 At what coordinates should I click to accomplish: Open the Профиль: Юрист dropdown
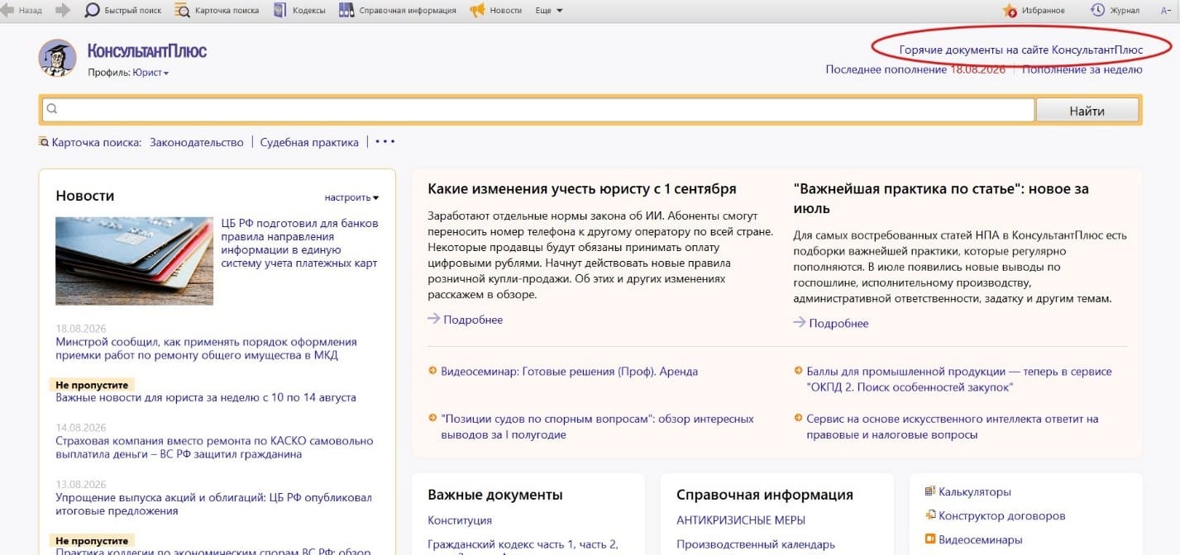(128, 73)
